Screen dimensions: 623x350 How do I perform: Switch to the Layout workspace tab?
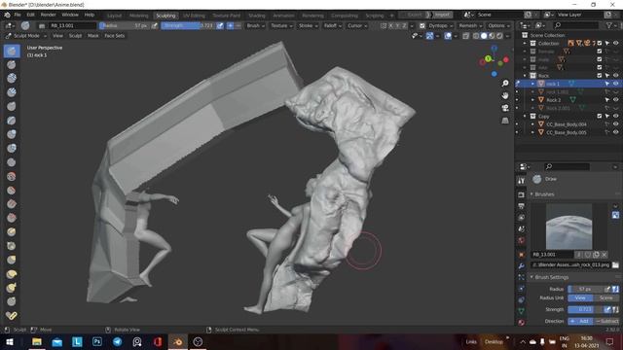pos(115,16)
